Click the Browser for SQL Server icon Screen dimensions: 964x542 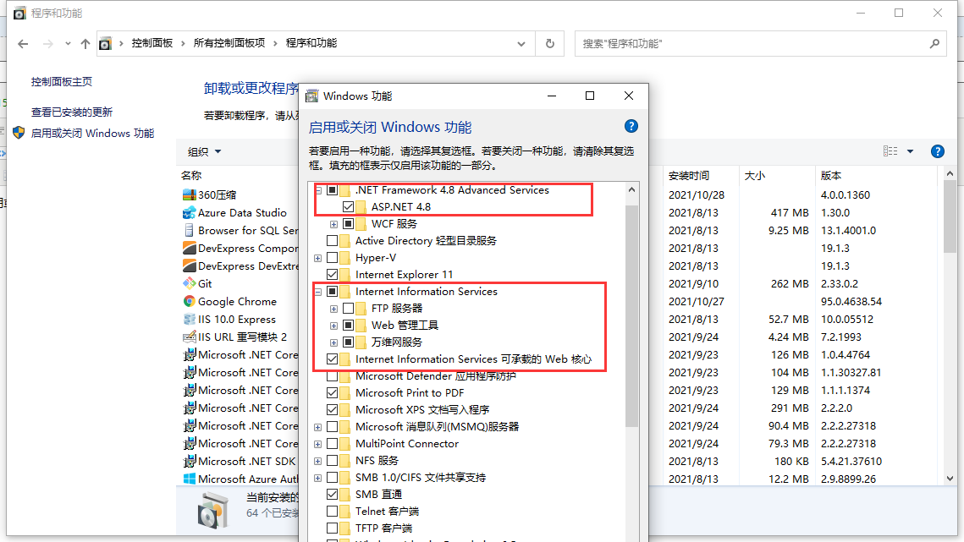click(190, 231)
